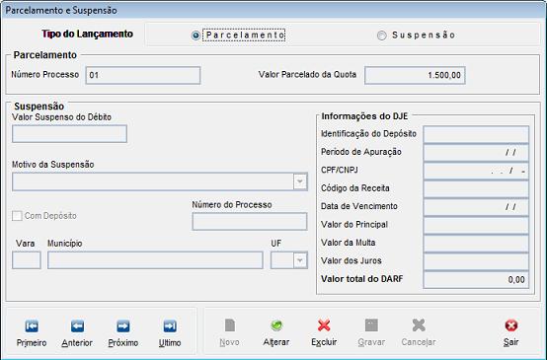Click the greyed Cancelar X icon

click(419, 325)
